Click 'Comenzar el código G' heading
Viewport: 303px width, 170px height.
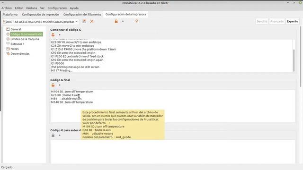click(66, 30)
